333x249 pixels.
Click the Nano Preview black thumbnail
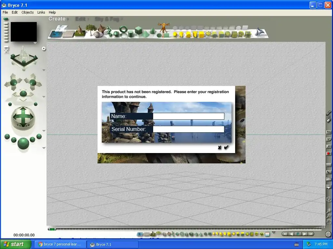tap(23, 32)
